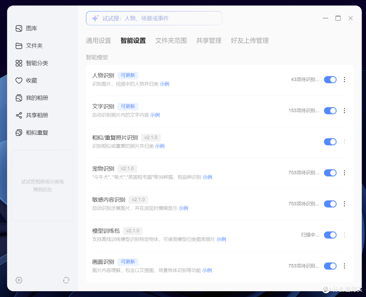Open the 图库 gallery icon in sidebar

(x=19, y=28)
